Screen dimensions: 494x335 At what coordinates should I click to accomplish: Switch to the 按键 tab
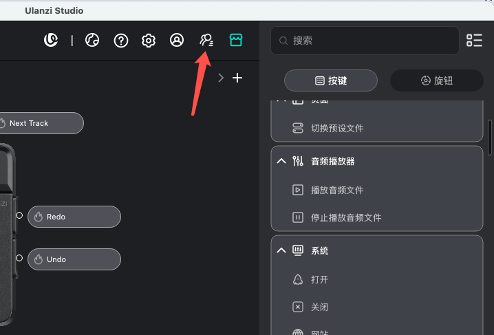(x=331, y=80)
